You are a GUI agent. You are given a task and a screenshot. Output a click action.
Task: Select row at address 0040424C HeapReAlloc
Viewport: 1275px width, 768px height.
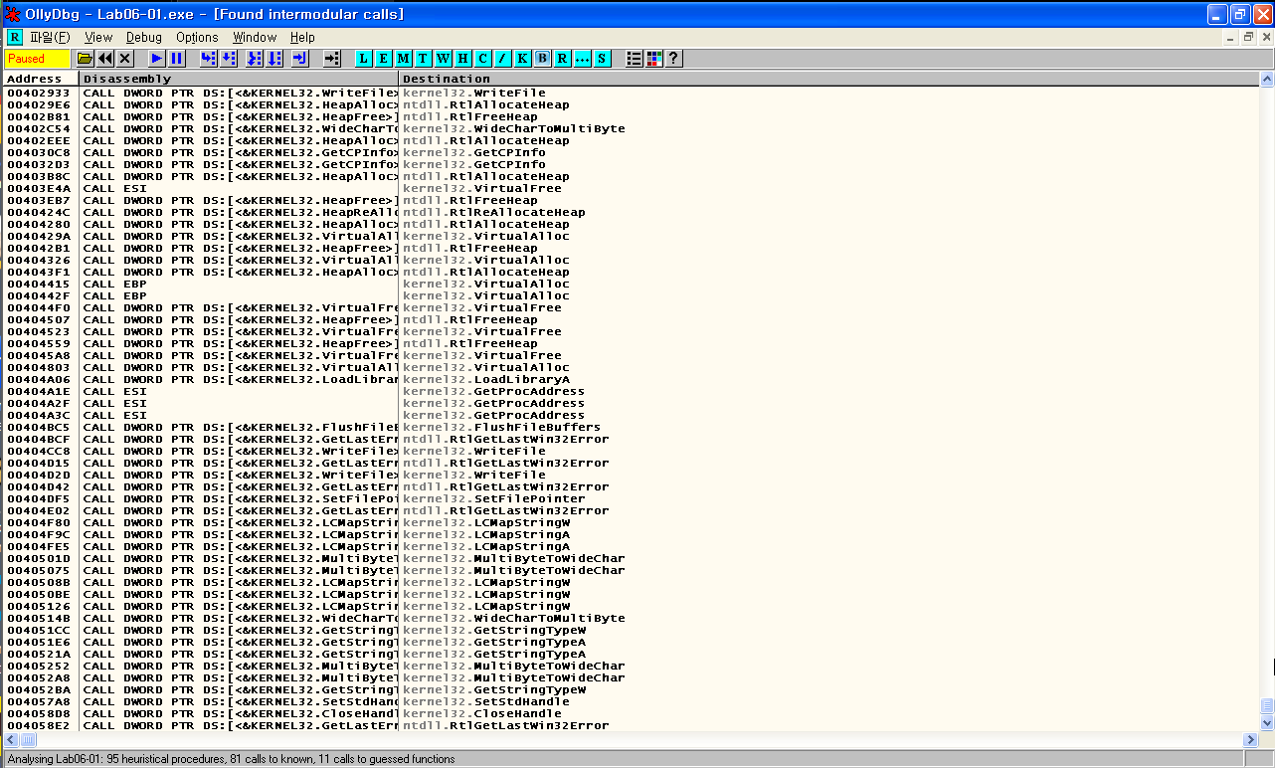click(x=631, y=212)
